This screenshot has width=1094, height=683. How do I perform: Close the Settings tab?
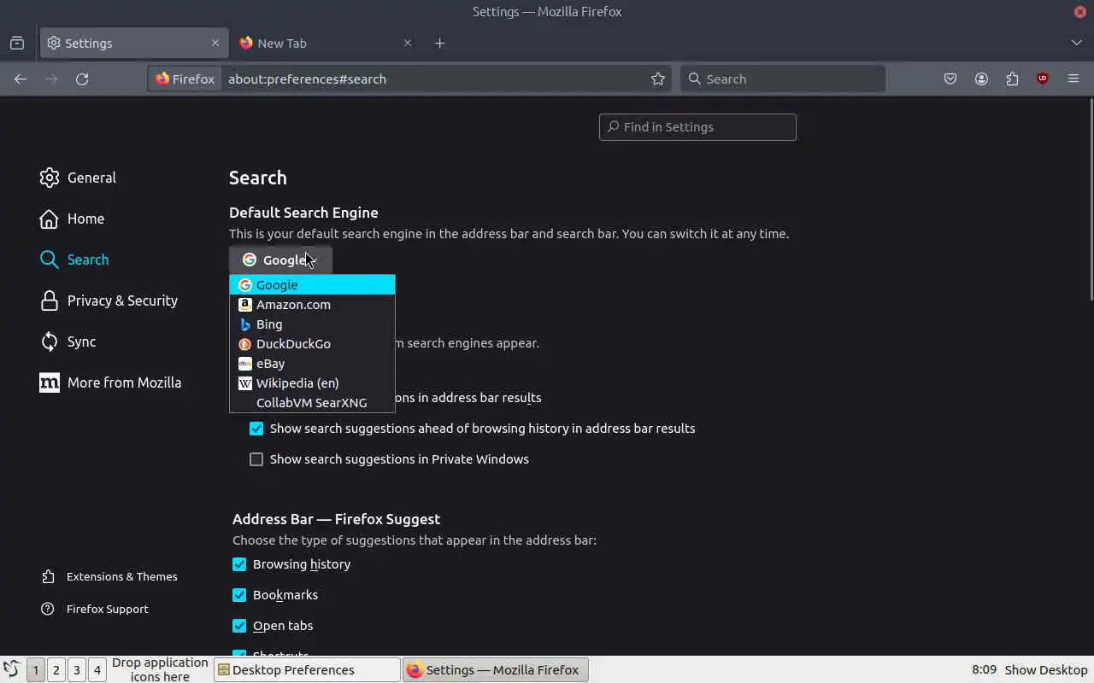click(215, 43)
